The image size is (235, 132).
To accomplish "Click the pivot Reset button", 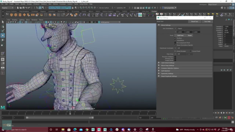I will [x=190, y=36].
